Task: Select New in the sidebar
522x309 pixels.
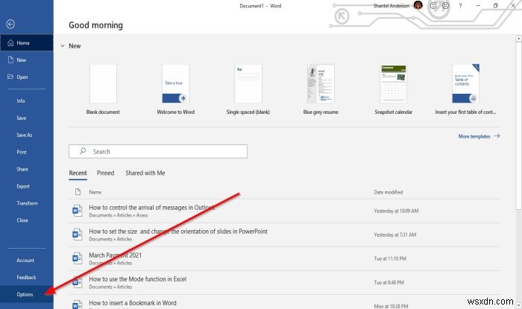Action: [27, 60]
